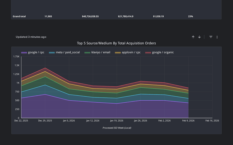Screen dimensions: 233x145
Task: Click the Grand total row label
Action: click(19, 17)
